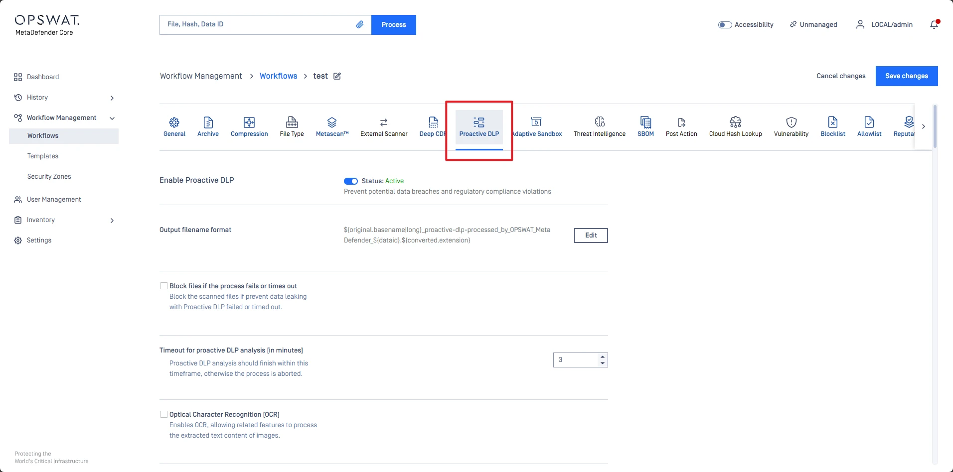Check Block files if process fails
The width and height of the screenshot is (953, 472).
(164, 286)
